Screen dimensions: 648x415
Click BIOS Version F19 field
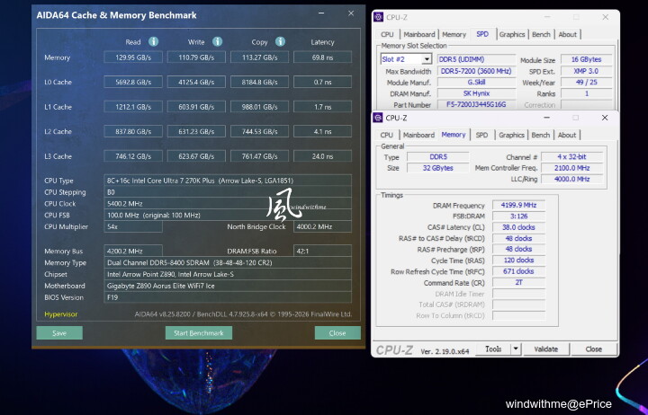(x=228, y=297)
